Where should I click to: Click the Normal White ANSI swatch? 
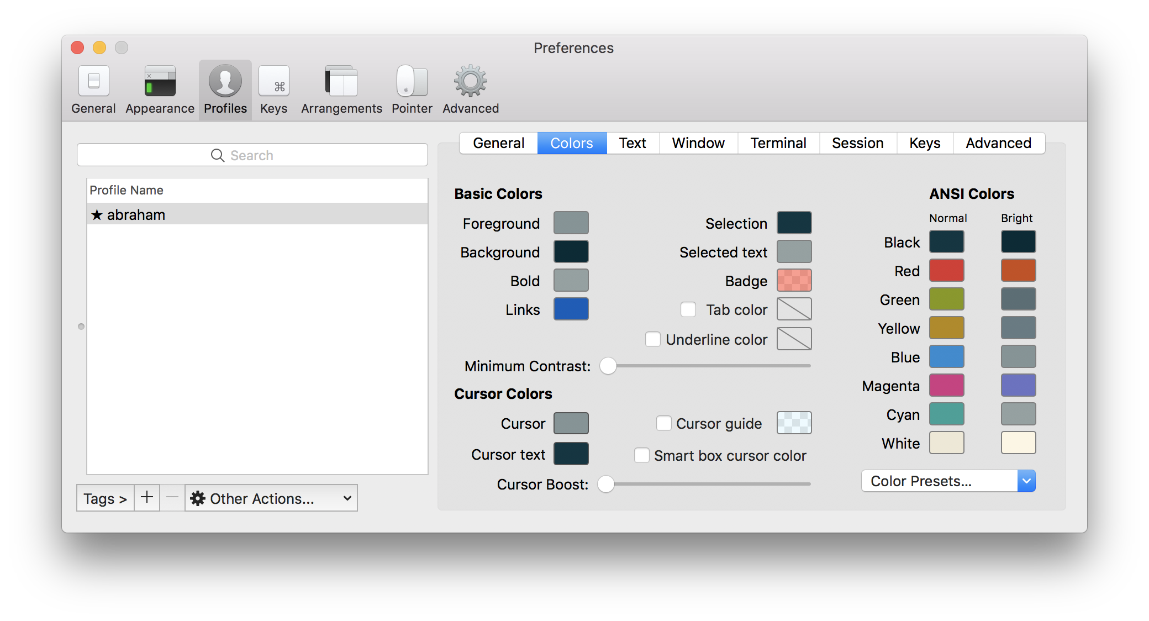pyautogui.click(x=947, y=443)
